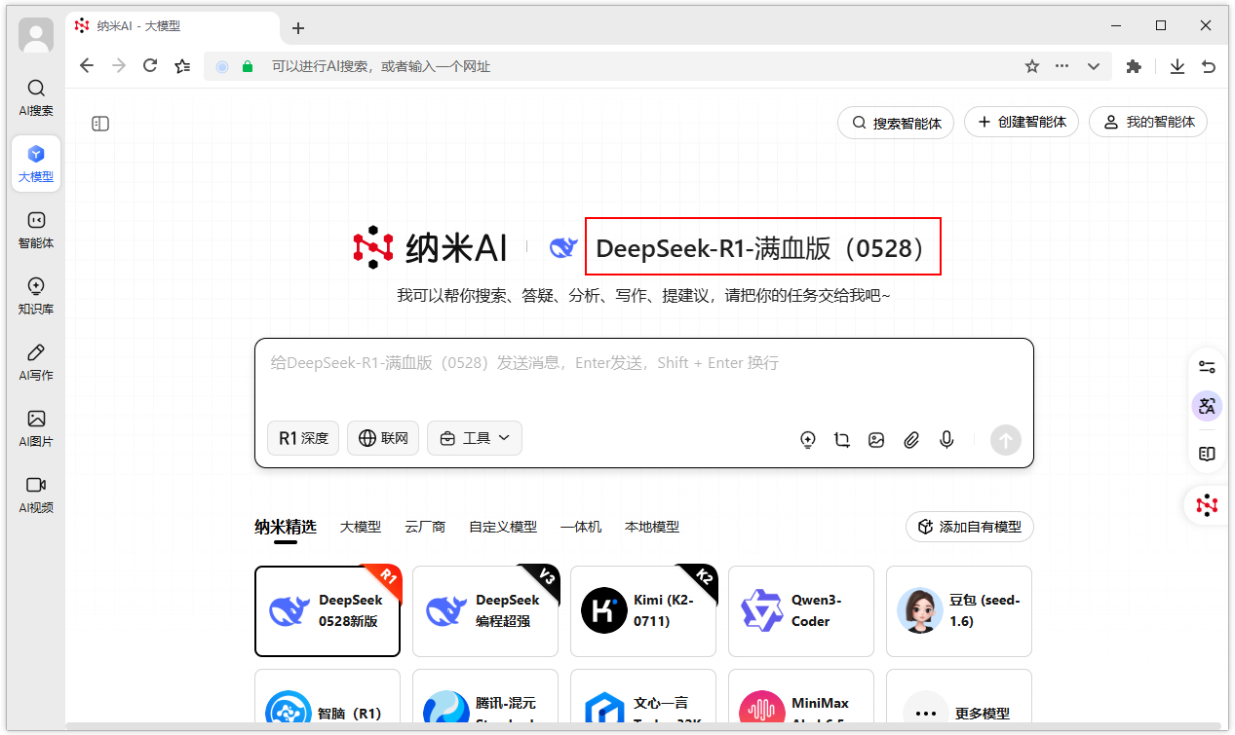Enable 联网 web search
1235x735 pixels.
click(382, 438)
